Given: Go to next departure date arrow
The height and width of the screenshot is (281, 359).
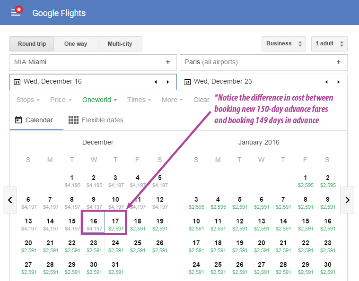Looking at the screenshot, I should (x=168, y=82).
